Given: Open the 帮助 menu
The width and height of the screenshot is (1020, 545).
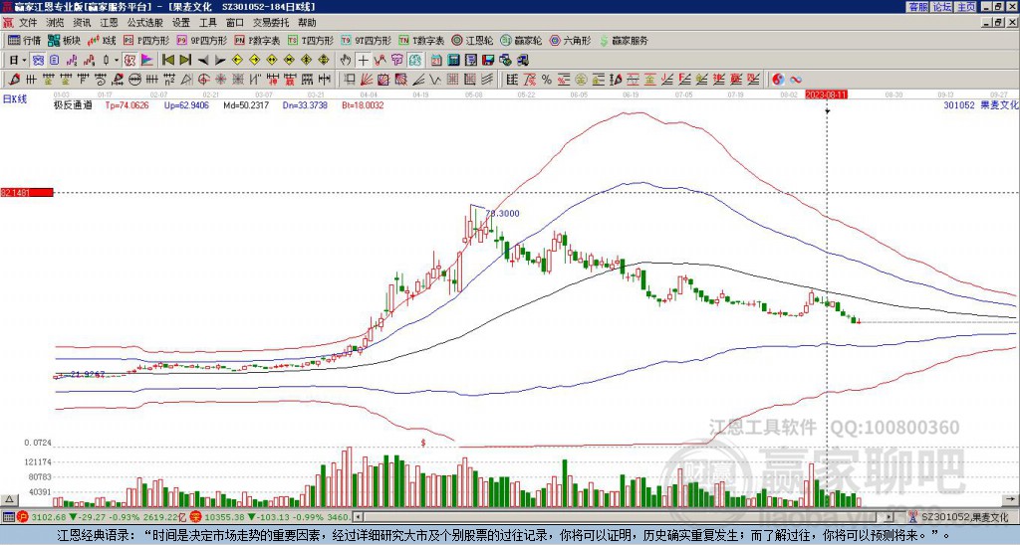Looking at the screenshot, I should pyautogui.click(x=307, y=23).
